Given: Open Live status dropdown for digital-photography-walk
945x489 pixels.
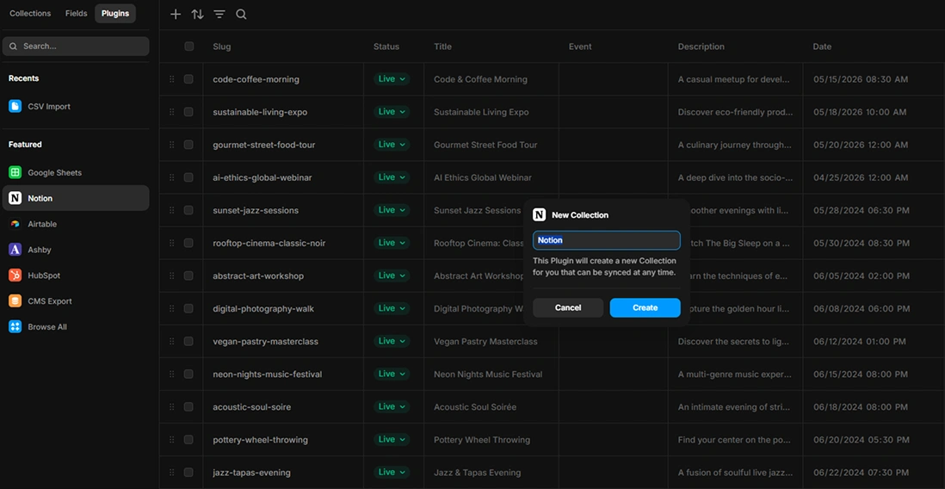Looking at the screenshot, I should (x=392, y=308).
